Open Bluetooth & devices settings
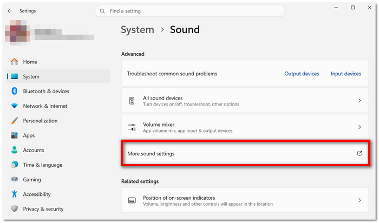Screen dimensions: 379x223 [x=58, y=91]
